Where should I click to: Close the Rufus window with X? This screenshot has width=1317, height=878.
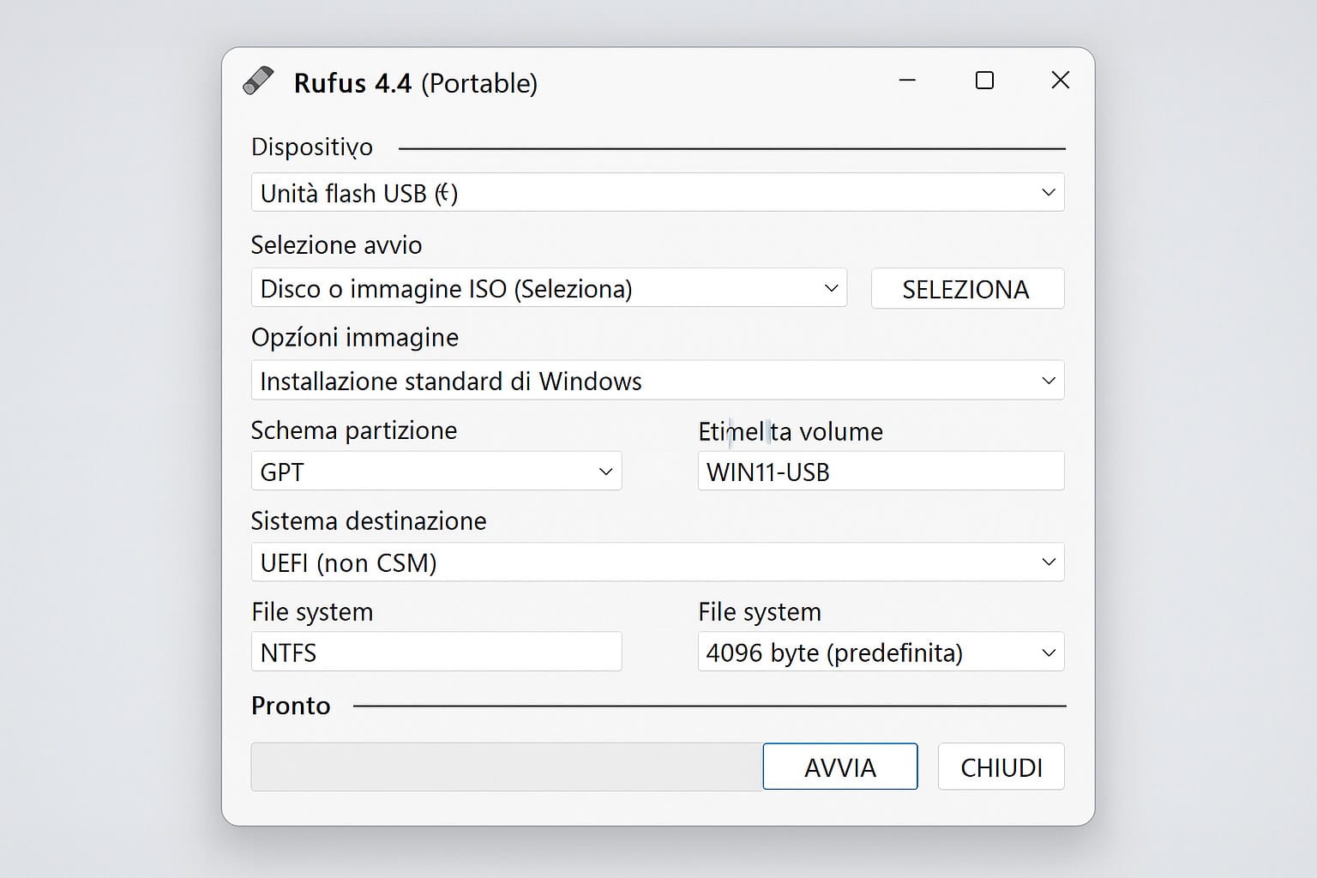pos(1060,81)
